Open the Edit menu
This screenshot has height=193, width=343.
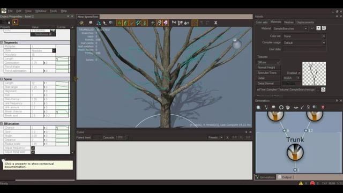pyautogui.click(x=19, y=11)
